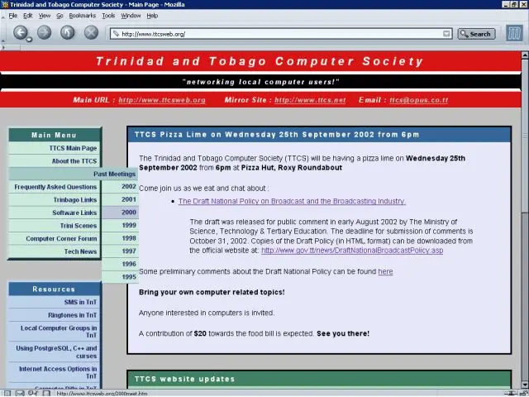The image size is (529, 397).
Task: Select 1998 in Past Meetings submenu
Action: 121,238
